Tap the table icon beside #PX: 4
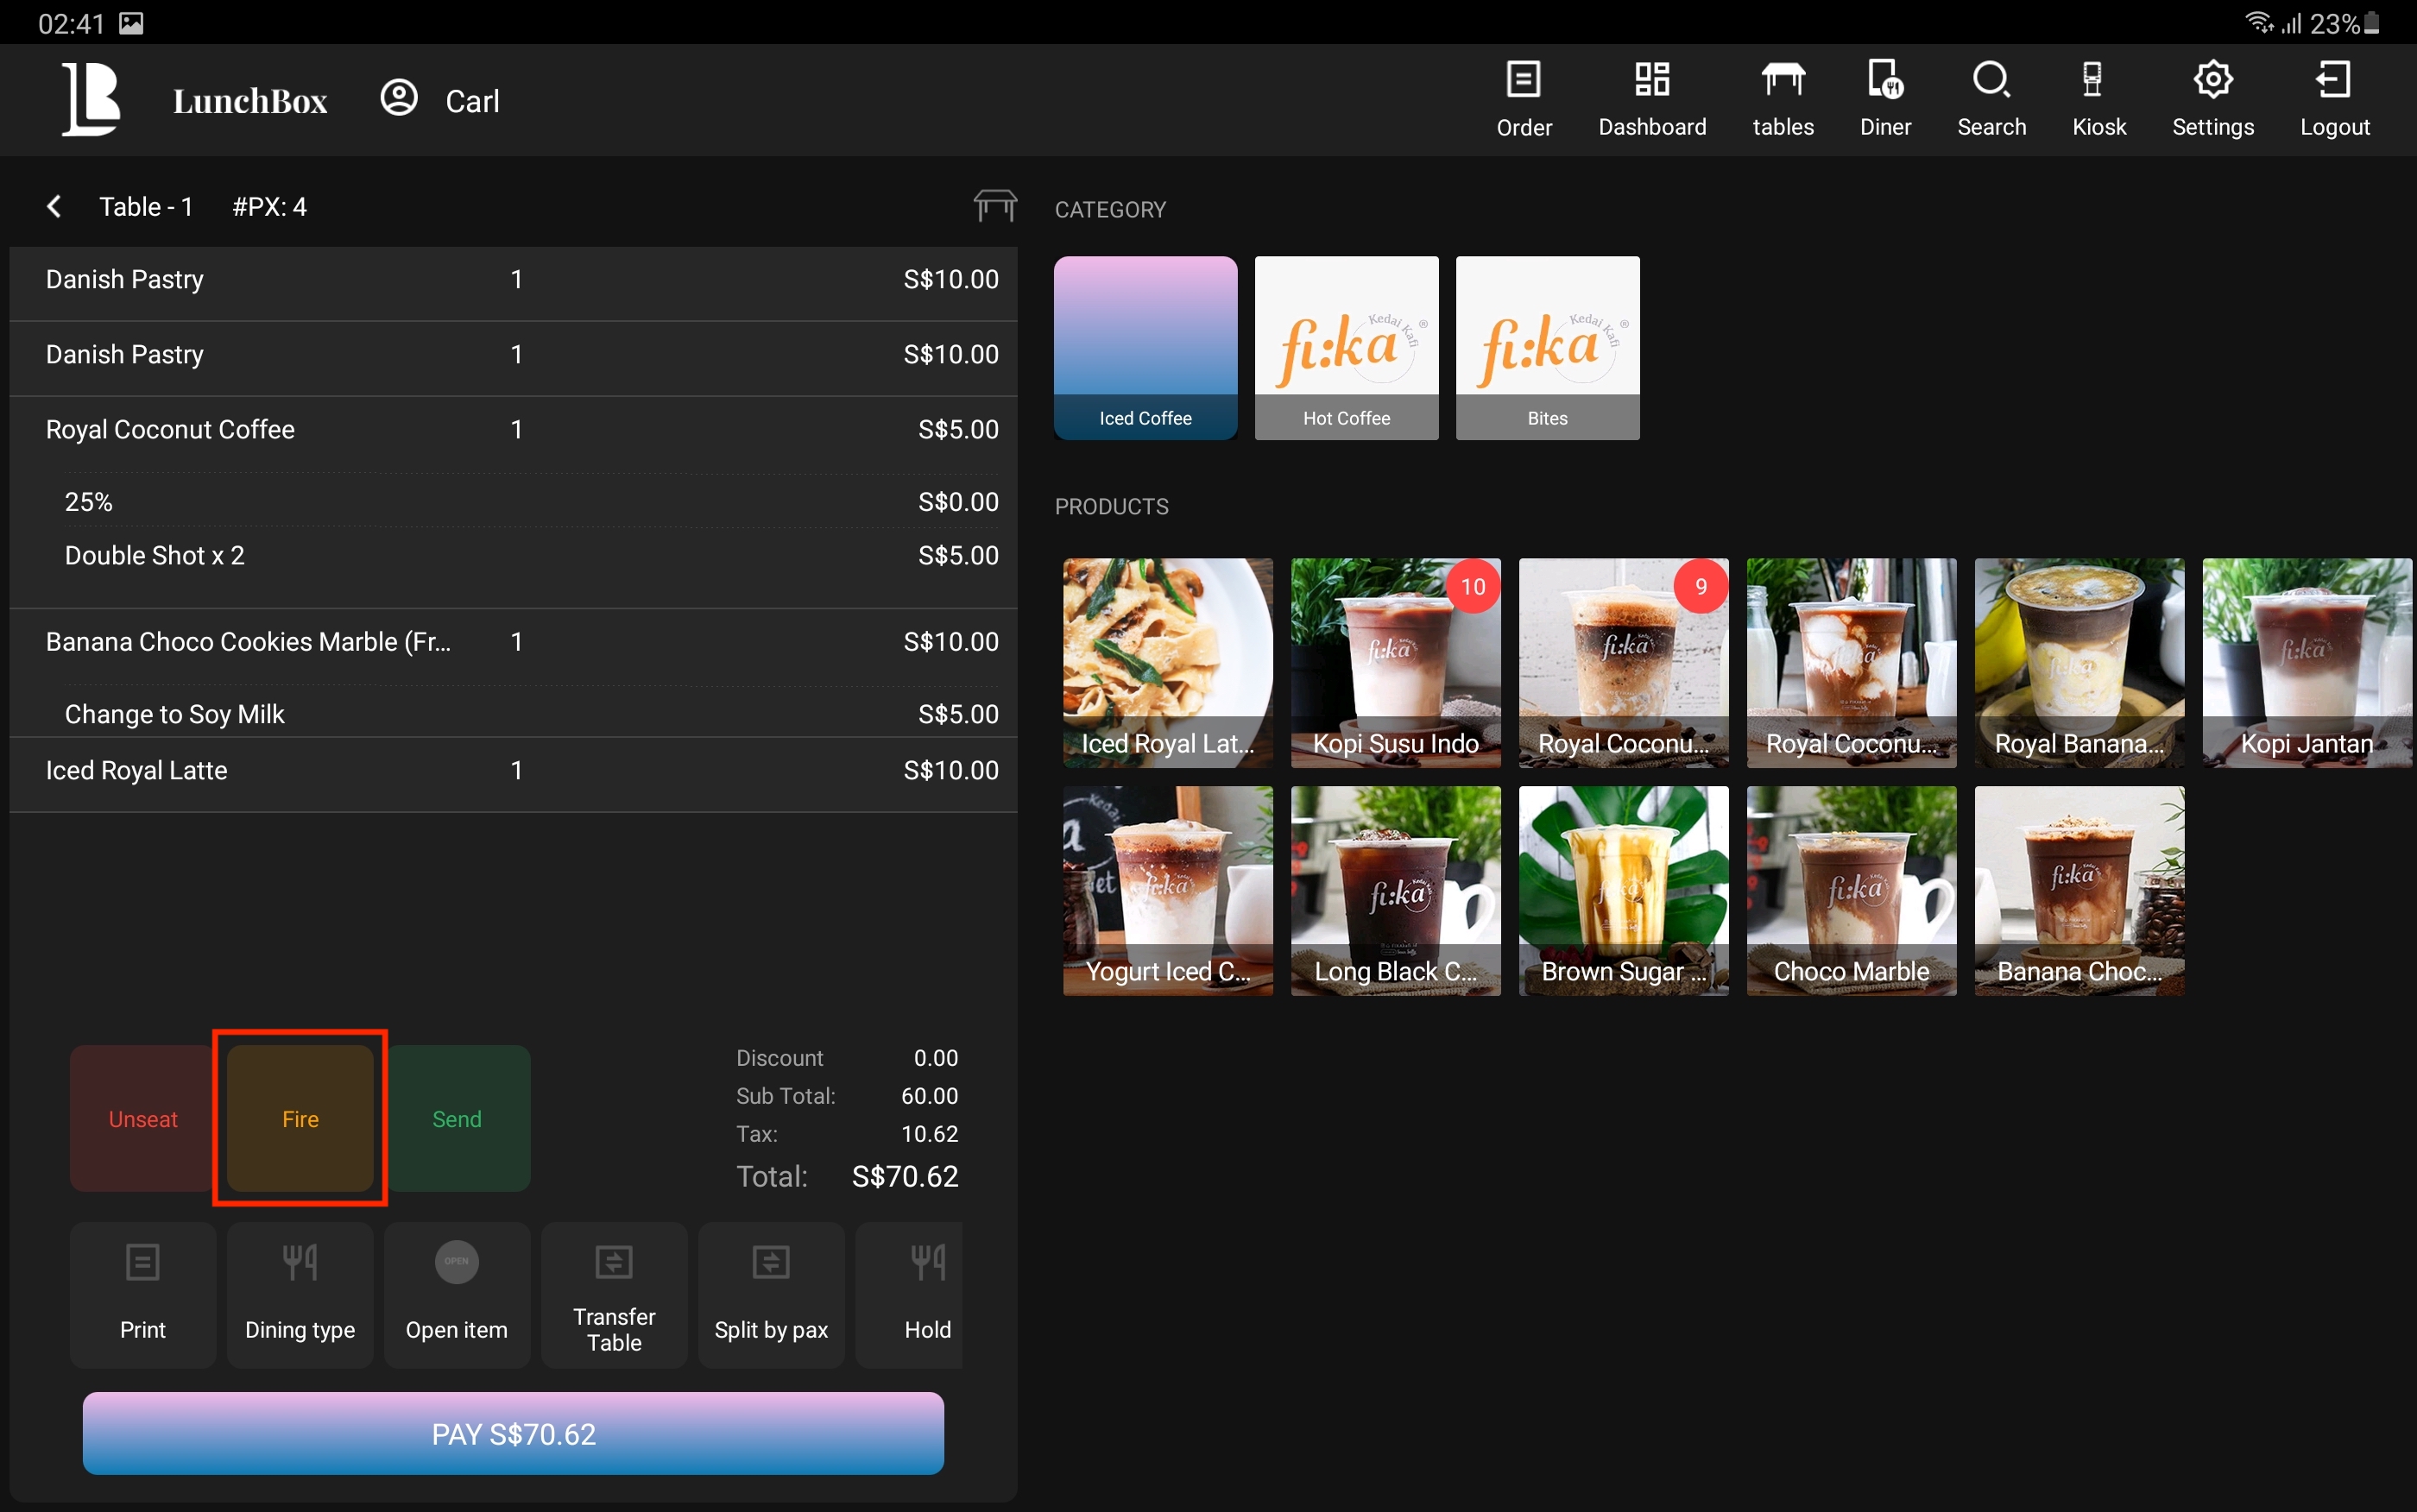The image size is (2417, 1512). point(994,206)
